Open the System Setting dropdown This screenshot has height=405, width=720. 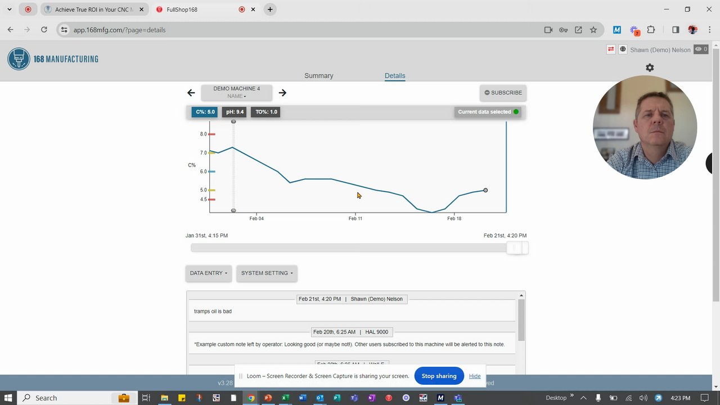(x=267, y=273)
